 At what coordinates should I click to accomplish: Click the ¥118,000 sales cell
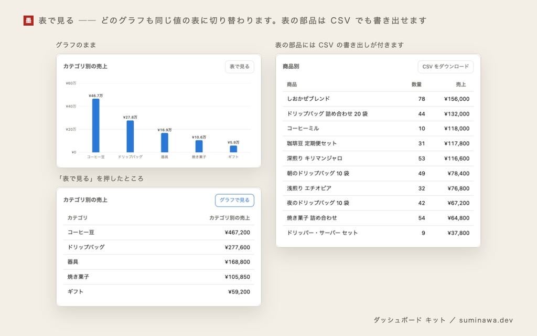457,129
